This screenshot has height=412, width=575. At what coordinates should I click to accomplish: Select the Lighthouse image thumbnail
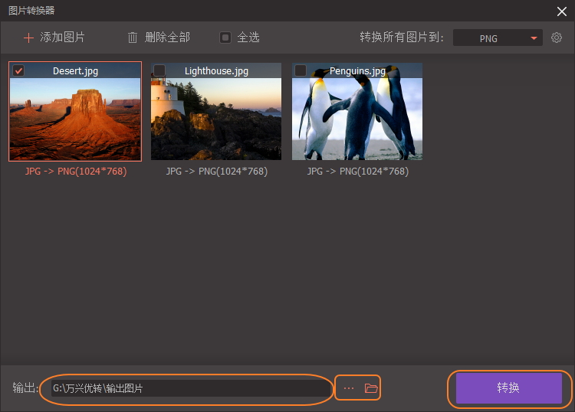coord(216,111)
